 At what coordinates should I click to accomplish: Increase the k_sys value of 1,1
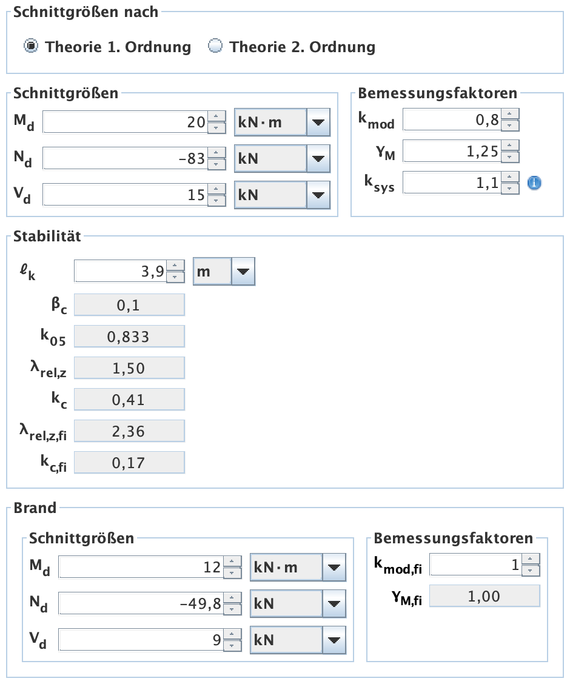[511, 176]
